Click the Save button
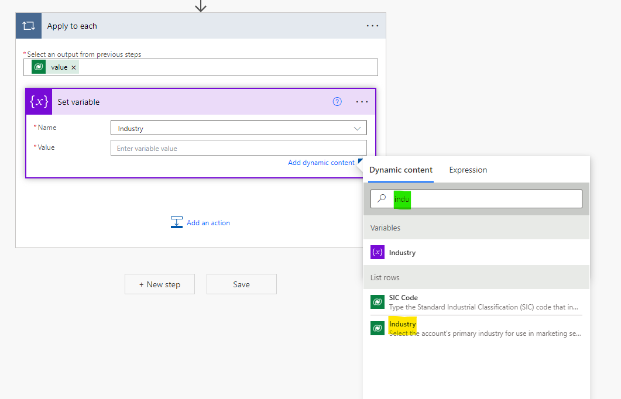 pyautogui.click(x=241, y=284)
